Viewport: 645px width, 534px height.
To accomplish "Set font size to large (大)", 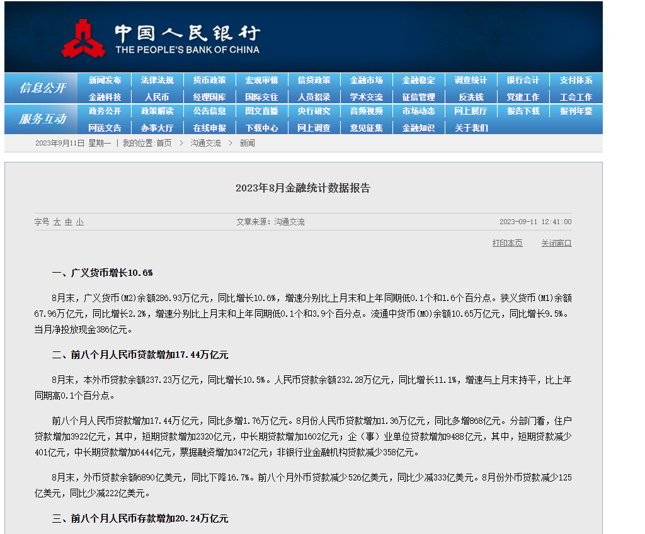I will 57,222.
